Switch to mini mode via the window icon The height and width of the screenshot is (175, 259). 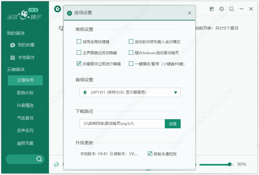[232, 9]
